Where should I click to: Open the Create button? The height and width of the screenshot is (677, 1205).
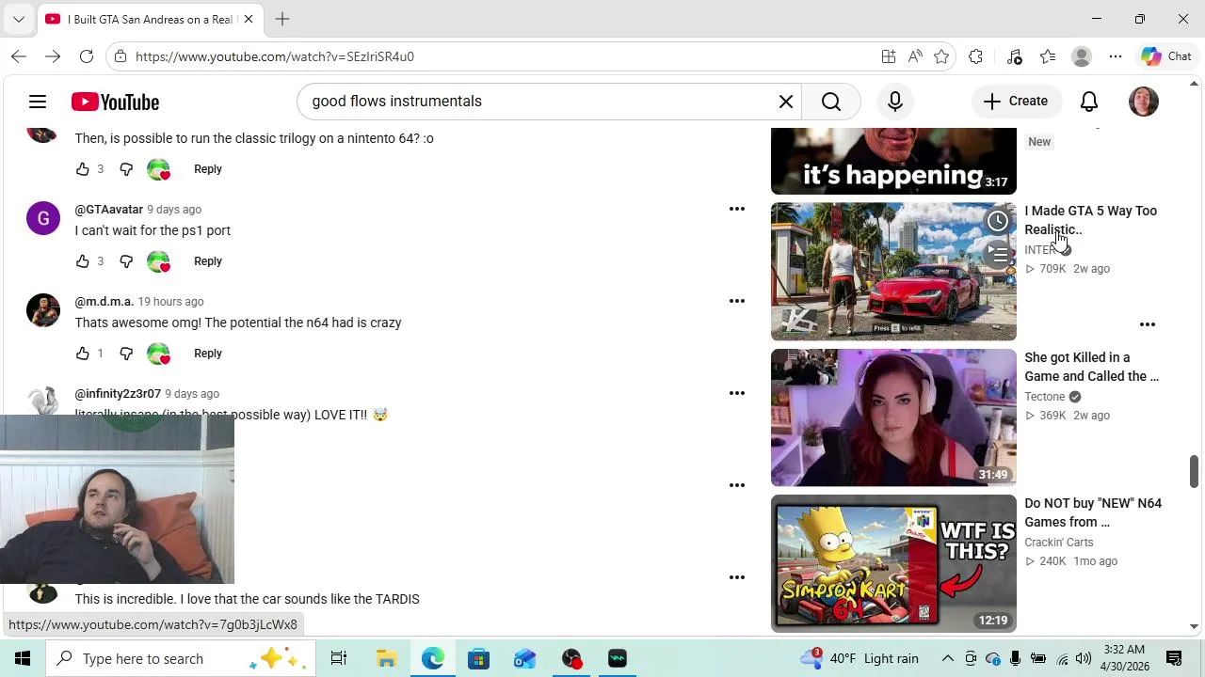(x=1016, y=102)
